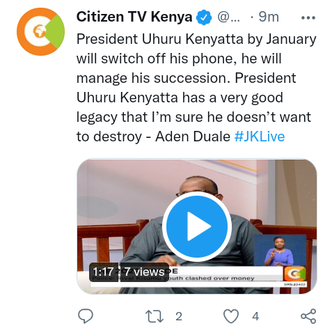Open the share icon menu
The image size is (332, 328).
click(308, 316)
